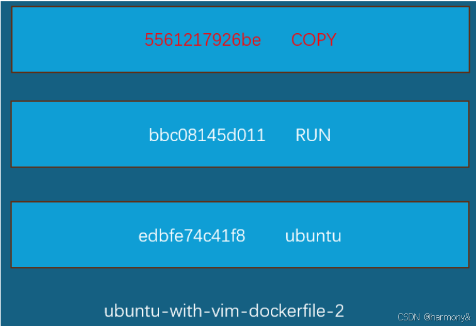Click the space between edbfe74c41f8 and ubuntu
Screen dimensions: 476x326
coord(265,236)
